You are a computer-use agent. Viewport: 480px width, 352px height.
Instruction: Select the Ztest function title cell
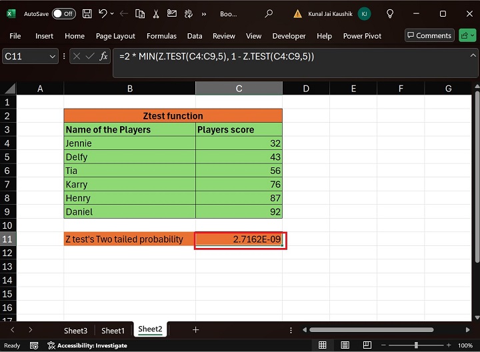tap(173, 116)
